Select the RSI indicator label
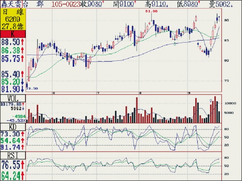This screenshot has width=242, height=181. click(13, 156)
